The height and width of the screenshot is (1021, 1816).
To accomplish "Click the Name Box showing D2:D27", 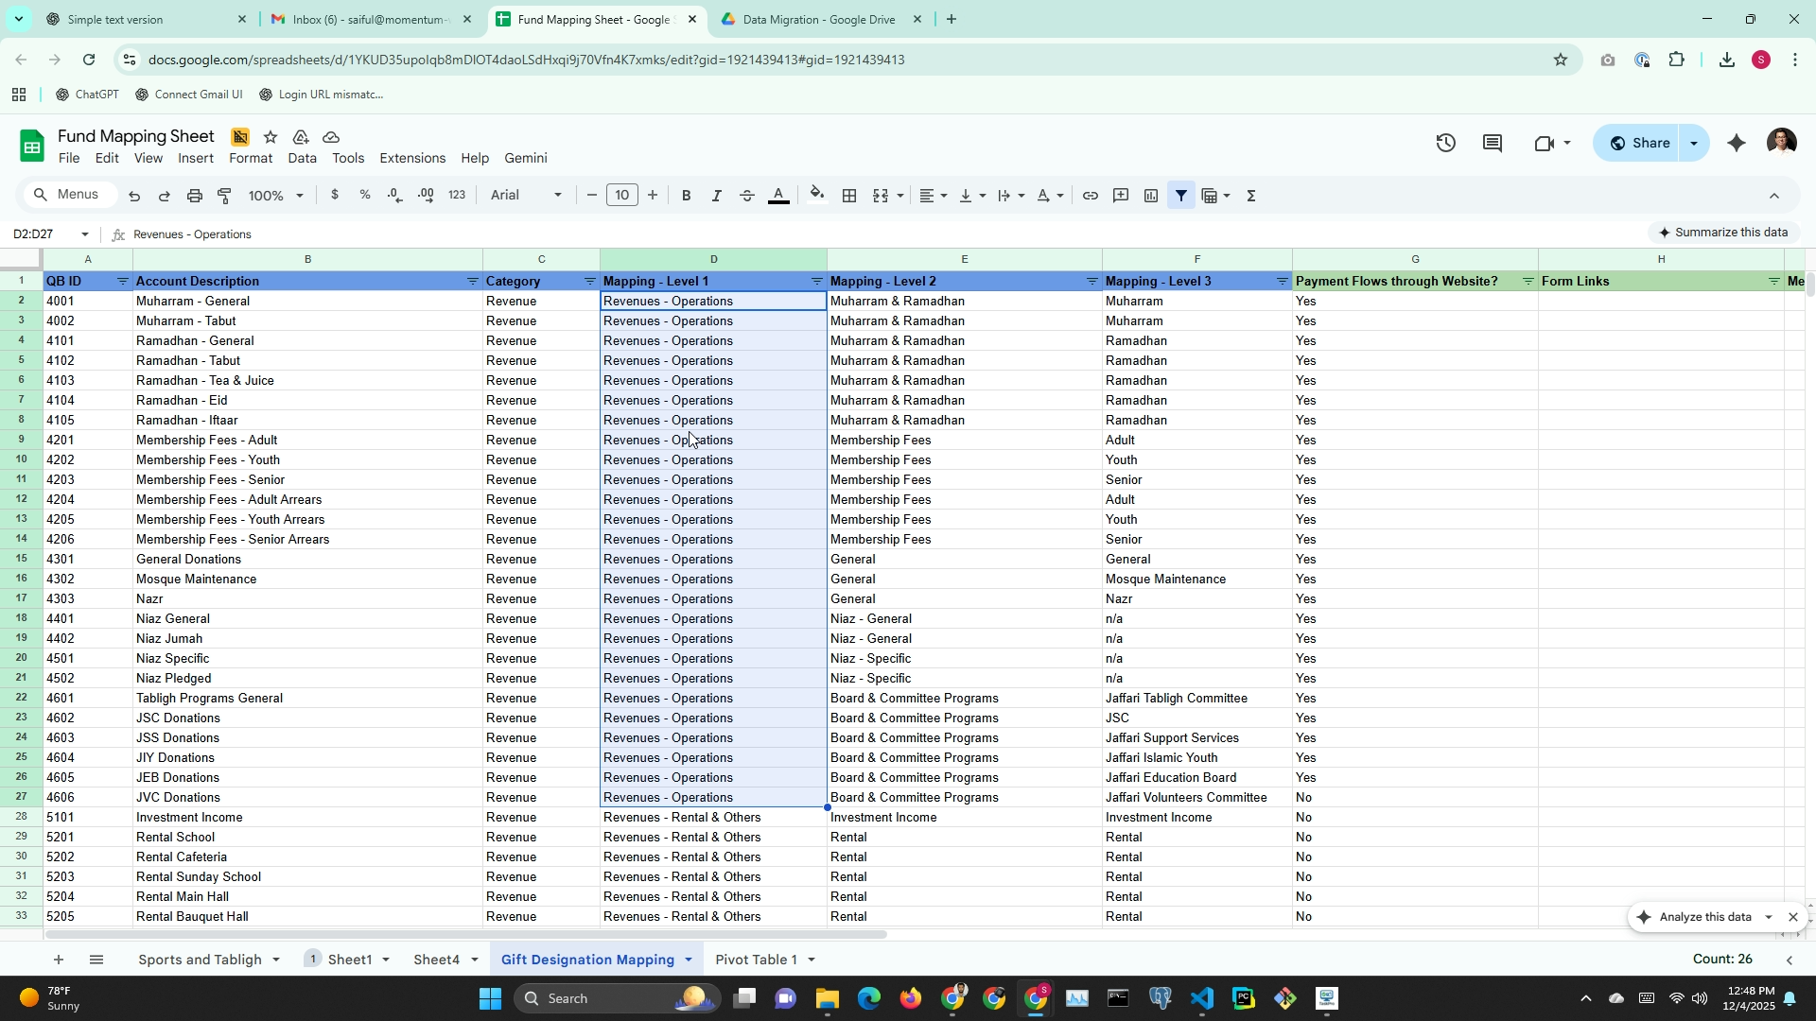I will point(47,234).
